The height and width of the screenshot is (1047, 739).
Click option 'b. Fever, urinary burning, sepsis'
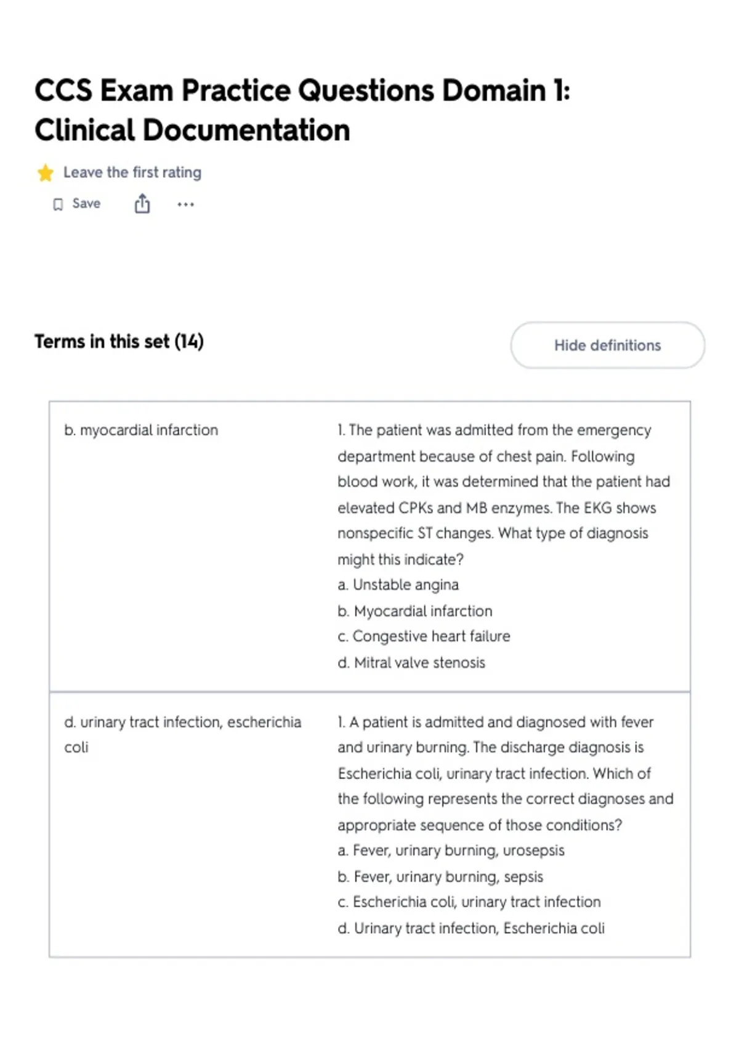(x=440, y=876)
